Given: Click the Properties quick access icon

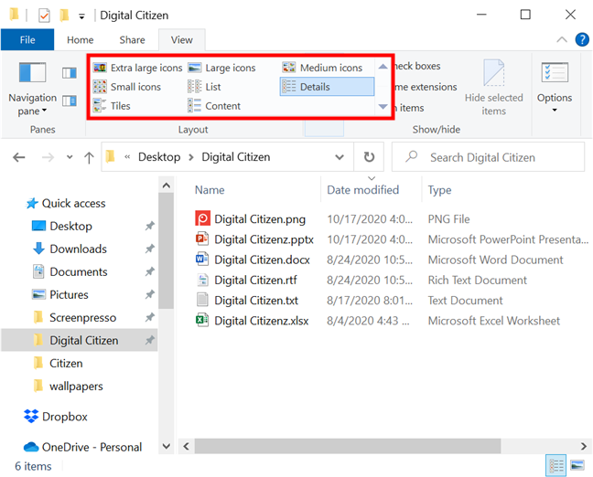Looking at the screenshot, I should 44,16.
